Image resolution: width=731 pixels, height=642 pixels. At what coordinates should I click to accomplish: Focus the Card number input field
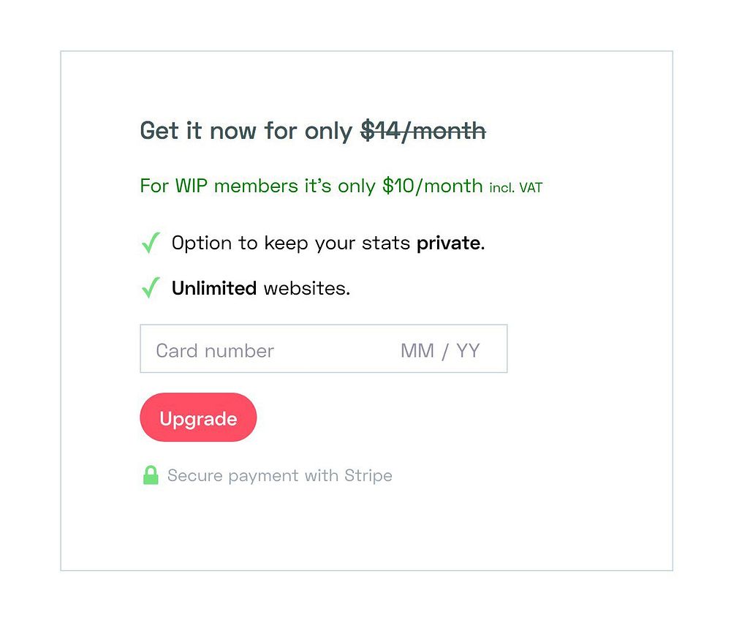point(215,351)
